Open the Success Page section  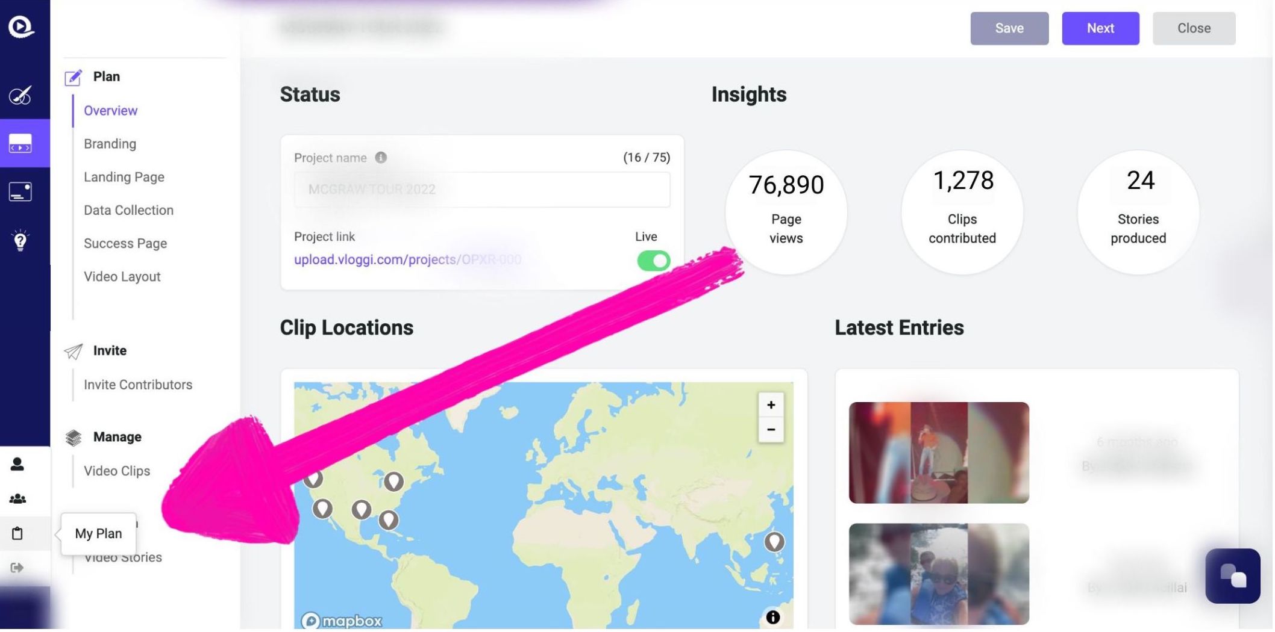pos(126,243)
